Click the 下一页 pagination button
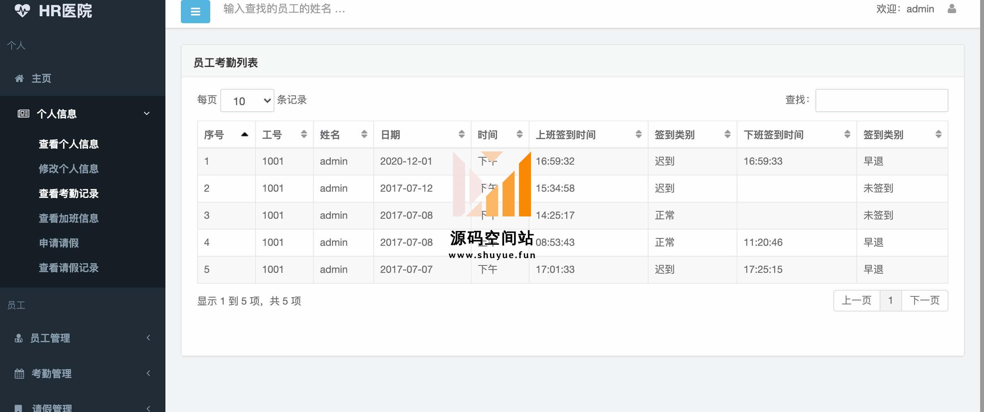Screen dimensions: 984x412 pos(924,301)
